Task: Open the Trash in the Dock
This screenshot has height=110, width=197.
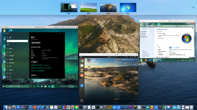Action: (x=191, y=107)
